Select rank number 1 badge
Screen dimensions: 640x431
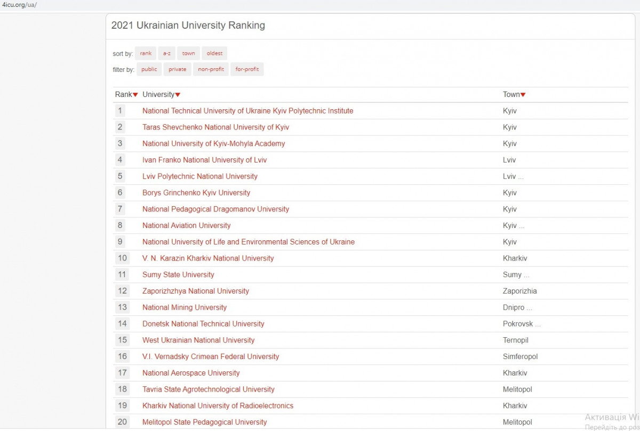coord(120,111)
